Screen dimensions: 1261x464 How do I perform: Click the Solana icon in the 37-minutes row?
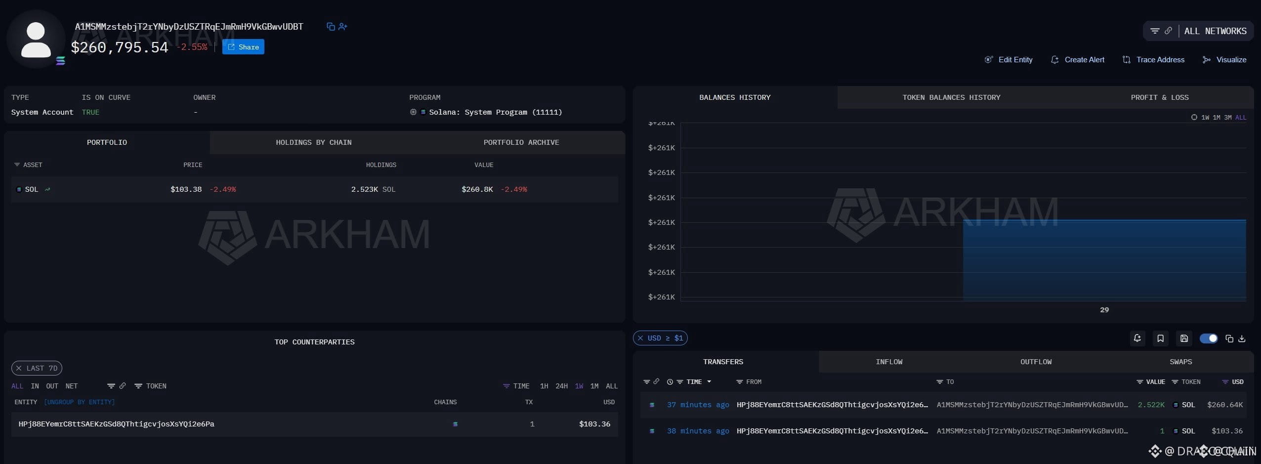pos(652,405)
